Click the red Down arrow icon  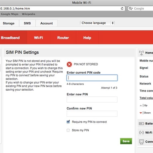click(x=141, y=113)
